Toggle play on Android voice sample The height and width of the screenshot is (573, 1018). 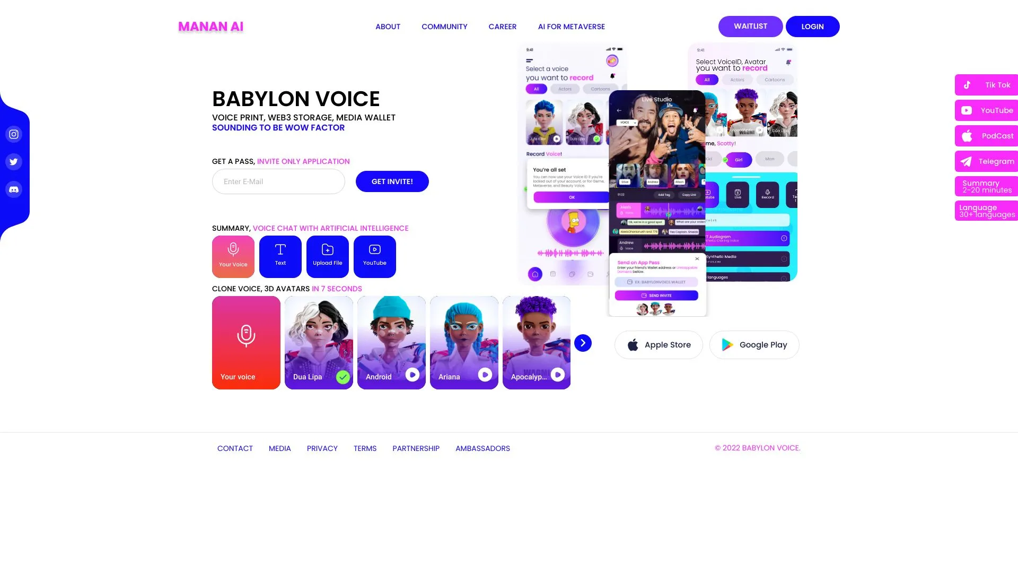[x=413, y=374]
